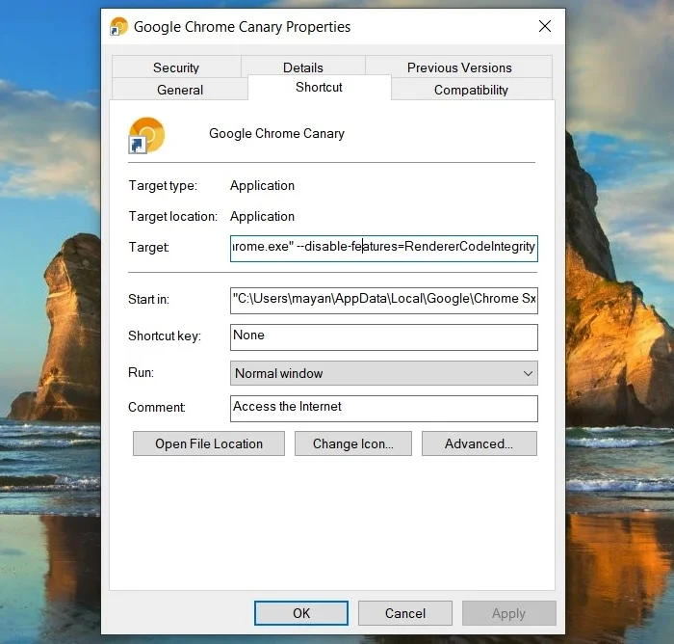Close the Properties dialog window
This screenshot has width=674, height=644.
point(545,26)
